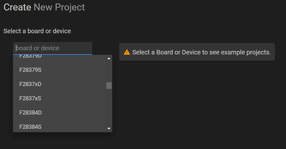286x149 pixels.
Task: Click the "Create" word in the heading
Action: coord(17,7)
